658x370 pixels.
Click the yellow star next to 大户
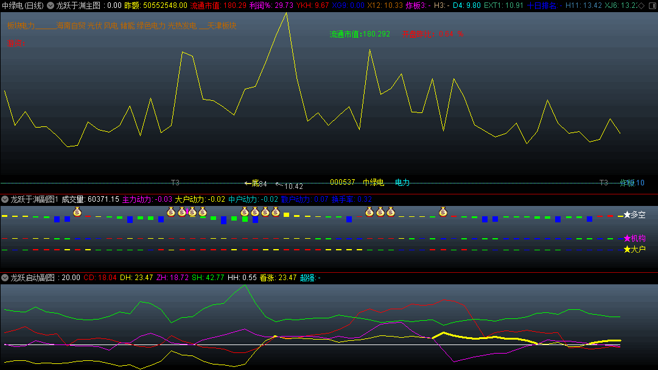click(627, 249)
